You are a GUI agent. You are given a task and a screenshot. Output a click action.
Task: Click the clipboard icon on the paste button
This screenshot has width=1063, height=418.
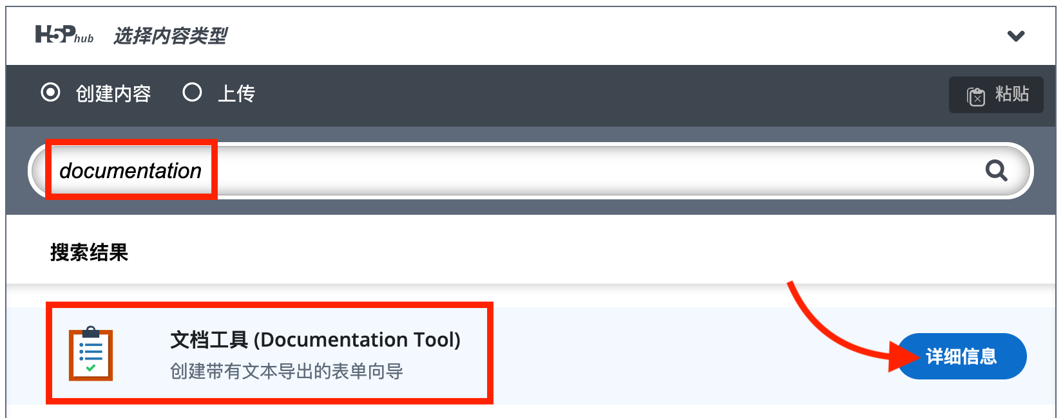pyautogui.click(x=976, y=96)
